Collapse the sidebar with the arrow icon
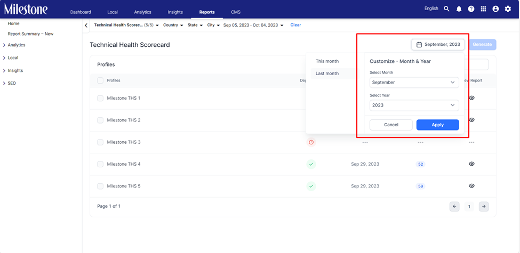The height and width of the screenshot is (253, 520). click(86, 26)
